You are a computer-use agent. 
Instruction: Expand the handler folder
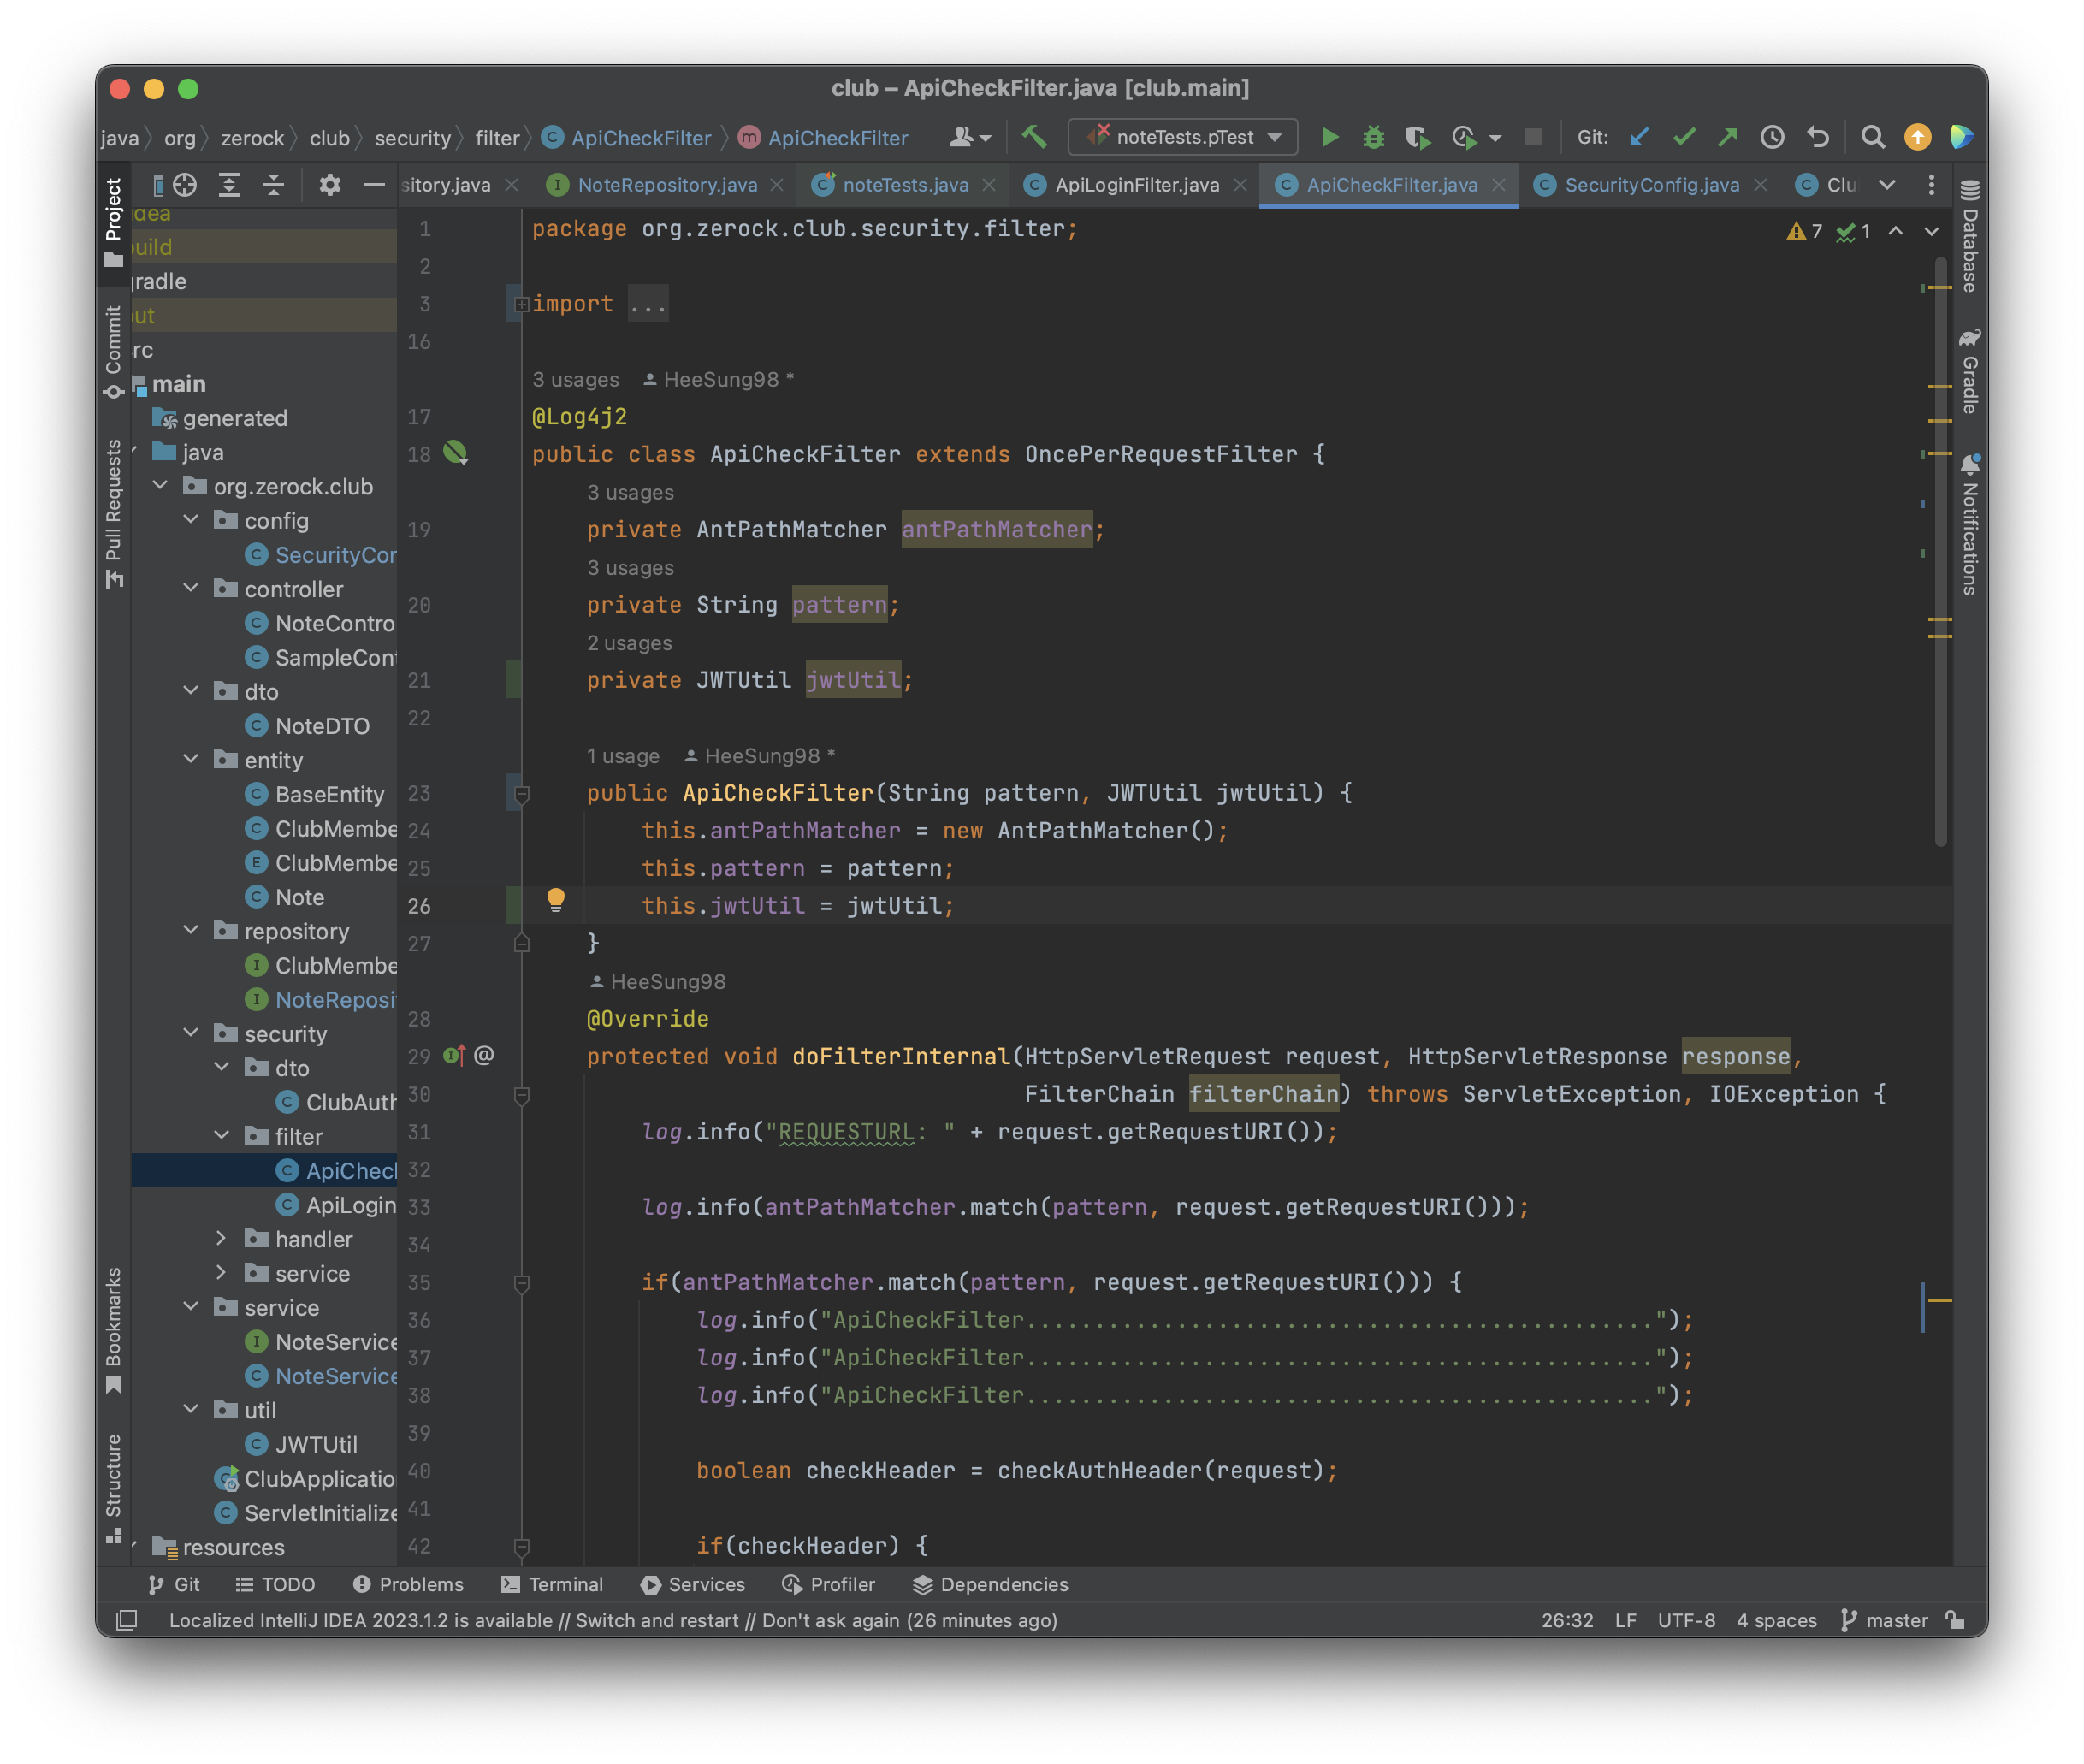221,1238
